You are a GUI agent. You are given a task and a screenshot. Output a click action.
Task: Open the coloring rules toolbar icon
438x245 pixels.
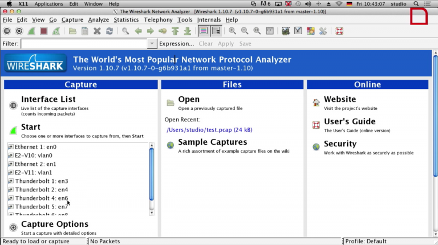pyautogui.click(x=310, y=31)
